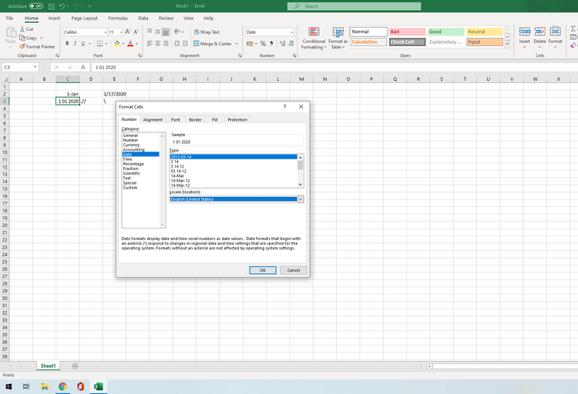Choose the 14-Mar date type
This screenshot has height=394, width=578.
[176, 175]
